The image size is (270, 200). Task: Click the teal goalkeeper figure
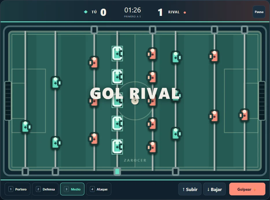coord(26,127)
